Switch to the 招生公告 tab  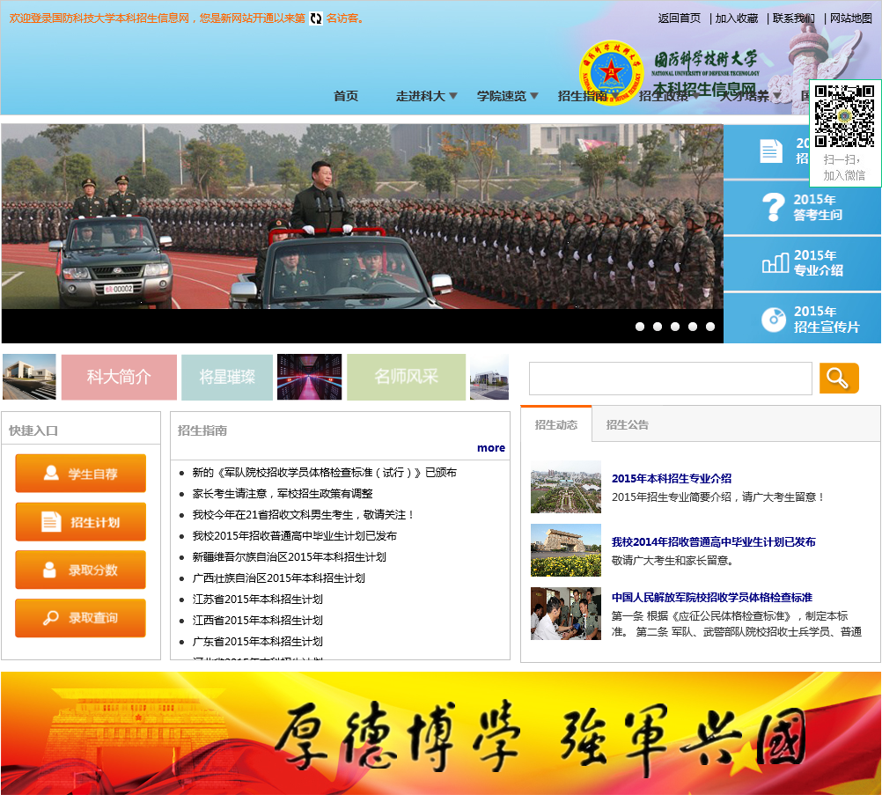pyautogui.click(x=628, y=424)
